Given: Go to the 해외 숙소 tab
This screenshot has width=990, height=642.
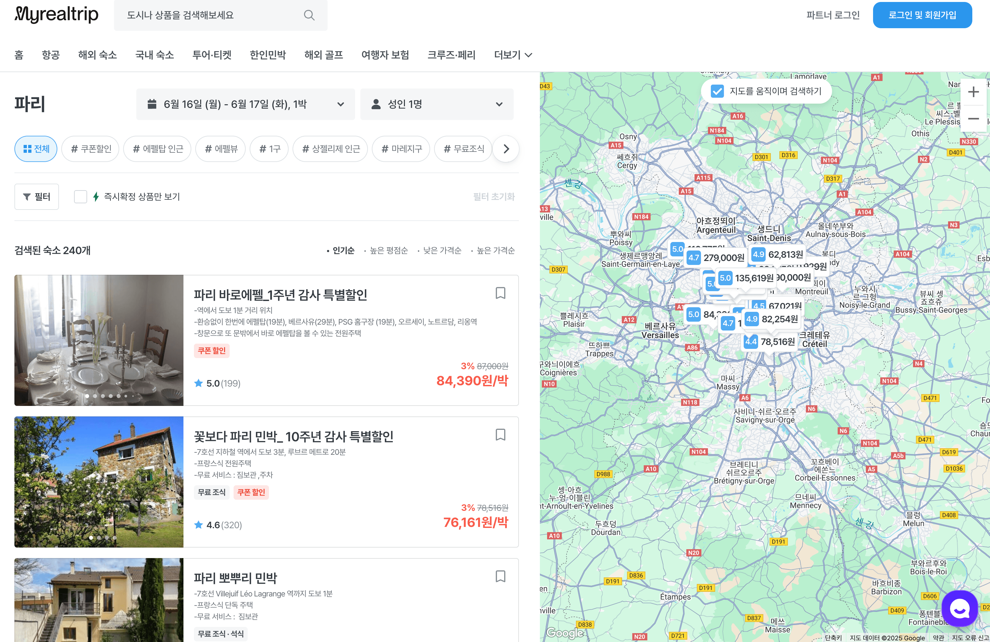Looking at the screenshot, I should (97, 55).
